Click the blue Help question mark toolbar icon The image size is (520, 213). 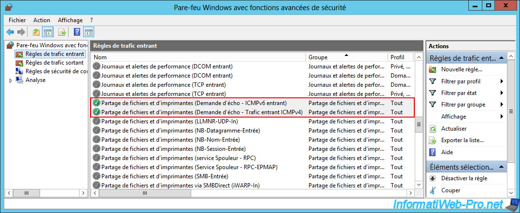pyautogui.click(x=77, y=32)
